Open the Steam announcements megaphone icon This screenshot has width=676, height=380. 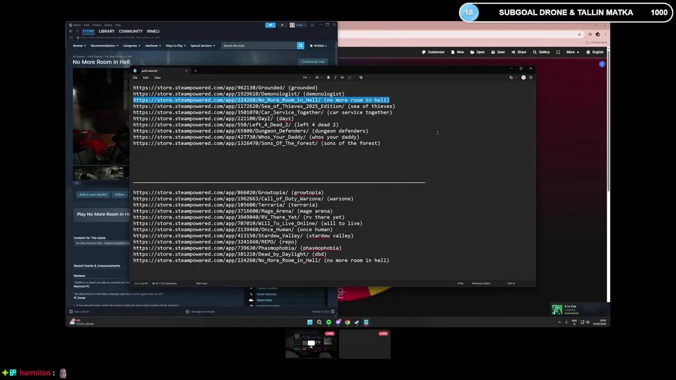(270, 25)
